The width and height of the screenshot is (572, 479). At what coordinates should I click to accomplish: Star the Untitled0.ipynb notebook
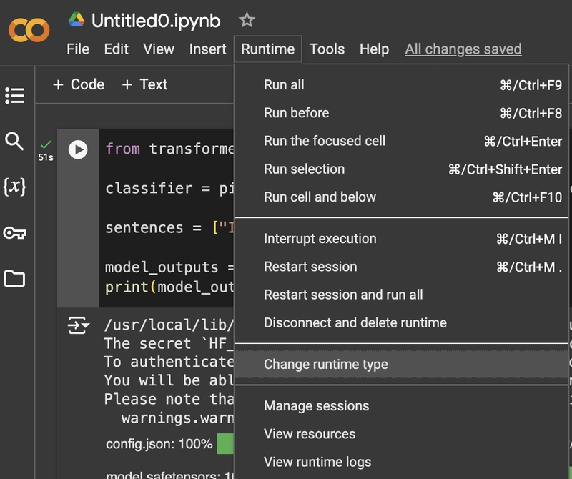[x=247, y=20]
